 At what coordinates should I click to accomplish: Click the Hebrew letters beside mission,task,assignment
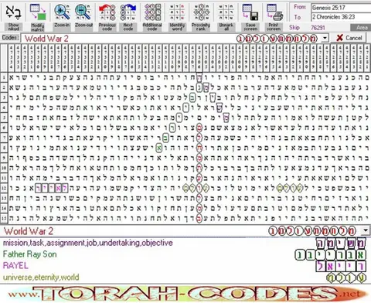(x=341, y=243)
